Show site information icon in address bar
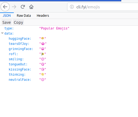Screen dimensions: 138x117 tap(72, 7)
